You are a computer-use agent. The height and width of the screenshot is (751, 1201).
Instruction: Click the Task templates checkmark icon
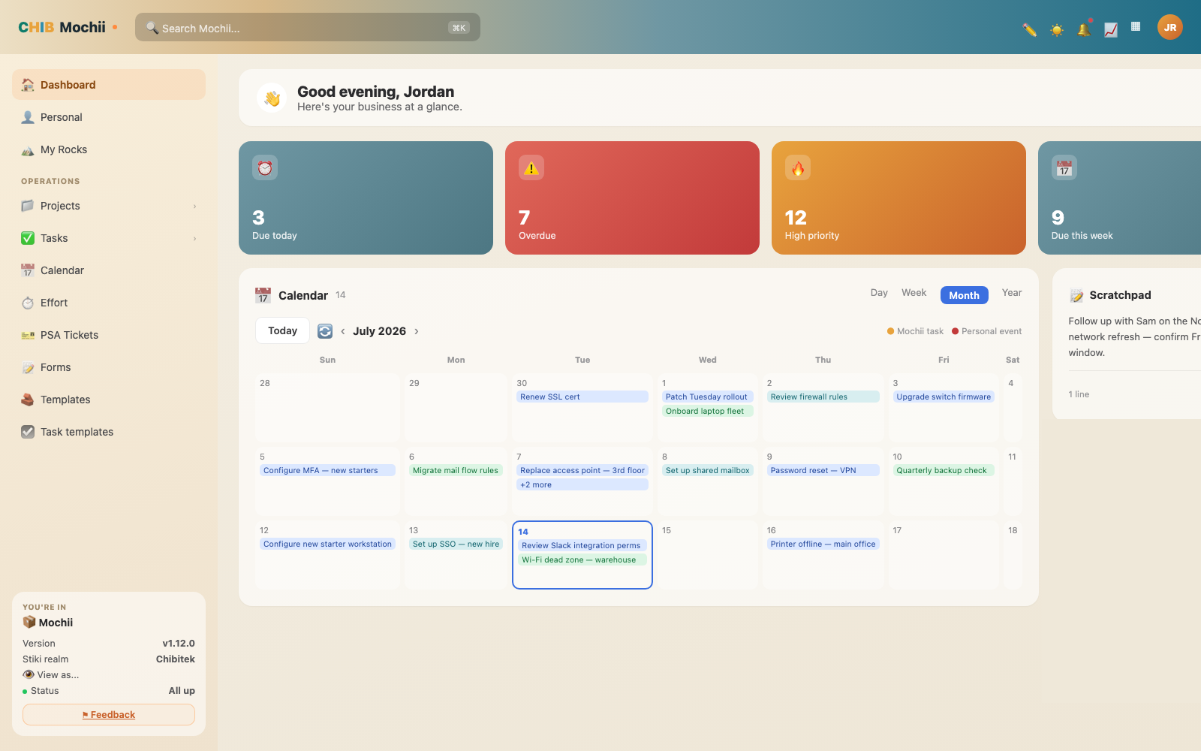[x=28, y=432]
